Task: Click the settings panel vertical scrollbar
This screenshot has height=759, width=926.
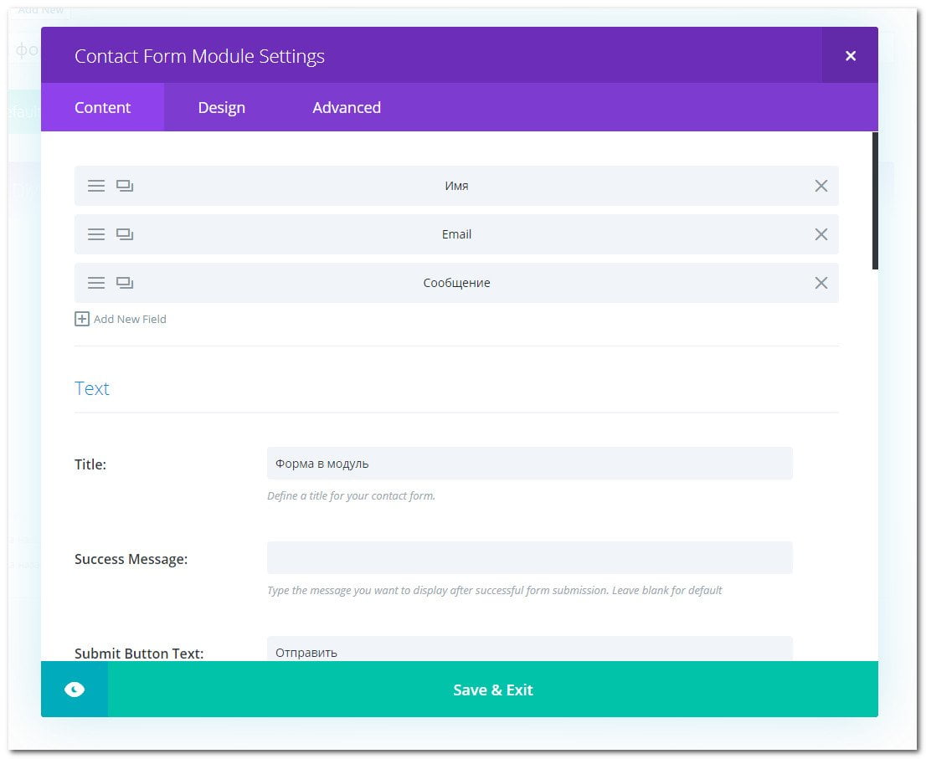Action: [x=875, y=201]
